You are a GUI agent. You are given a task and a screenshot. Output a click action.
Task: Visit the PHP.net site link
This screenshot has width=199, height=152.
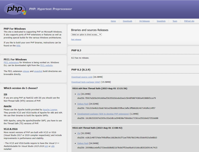[189, 21]
